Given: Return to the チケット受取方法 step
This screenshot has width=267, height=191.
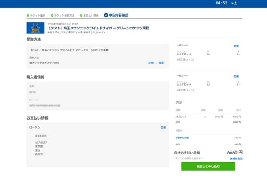Looking at the screenshot, I should [x=64, y=15].
